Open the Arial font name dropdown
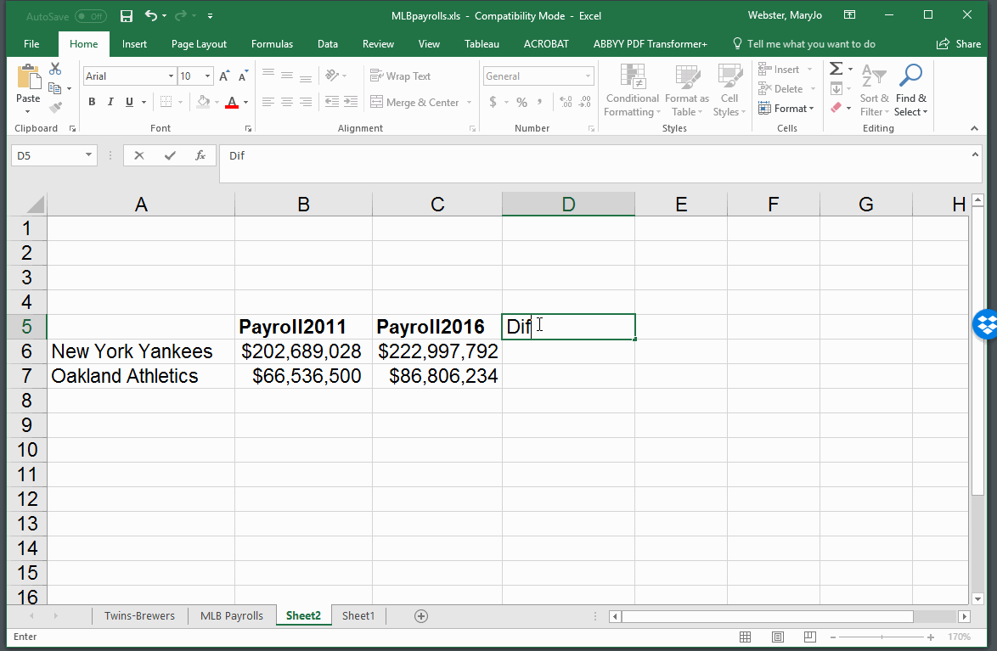997x651 pixels. 171,76
